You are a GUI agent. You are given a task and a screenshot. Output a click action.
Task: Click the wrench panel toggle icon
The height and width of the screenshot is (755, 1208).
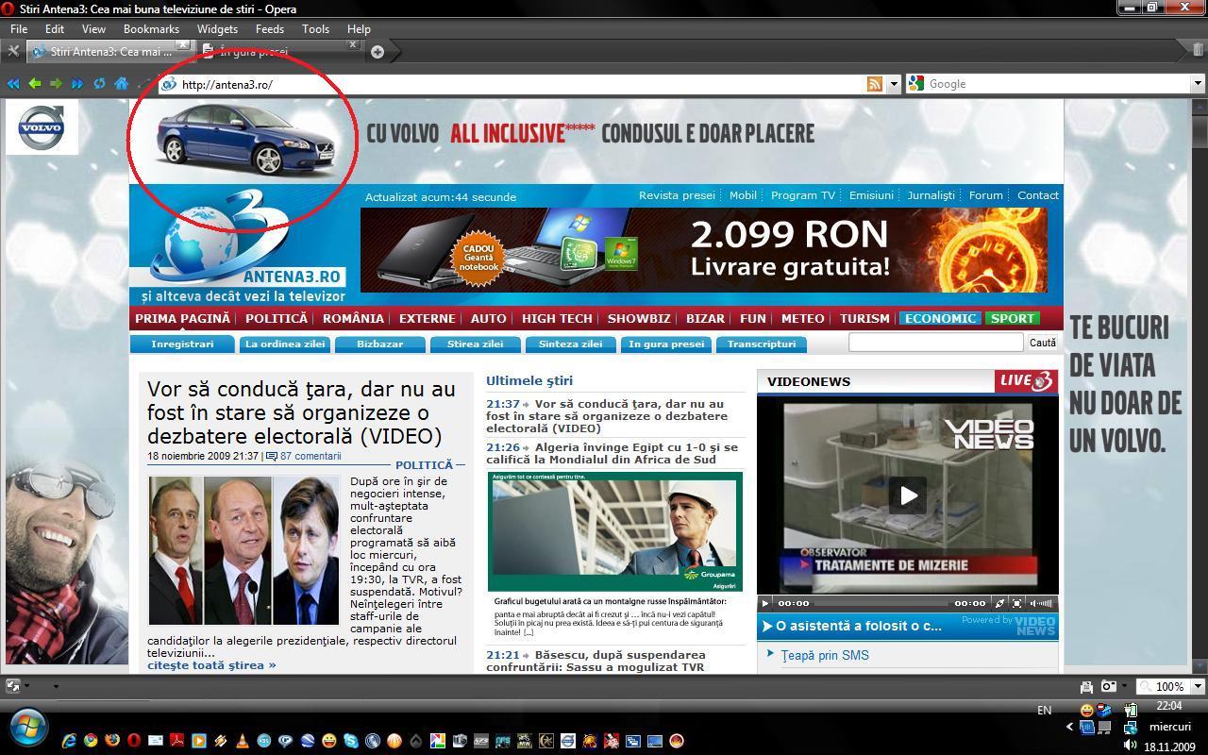[x=13, y=51]
